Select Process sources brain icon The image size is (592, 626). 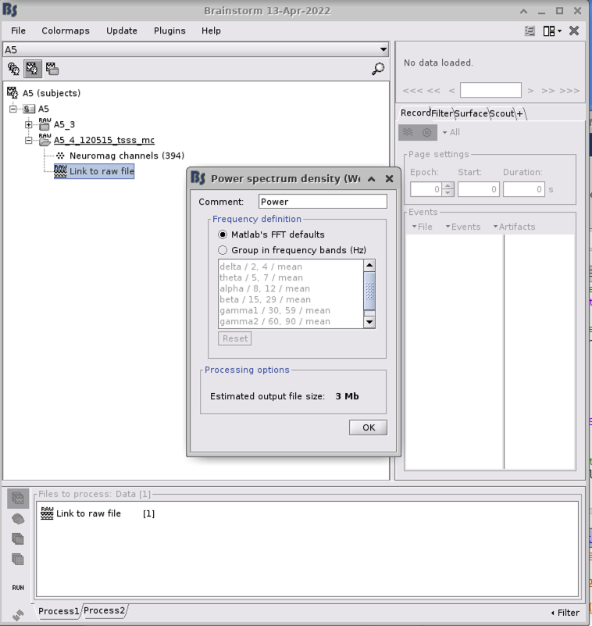[18, 519]
